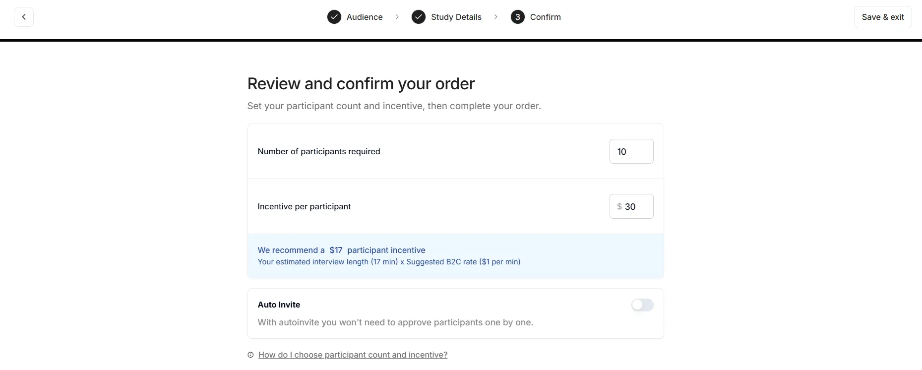Image resolution: width=922 pixels, height=370 pixels.
Task: Click the back arrow button
Action: click(24, 17)
